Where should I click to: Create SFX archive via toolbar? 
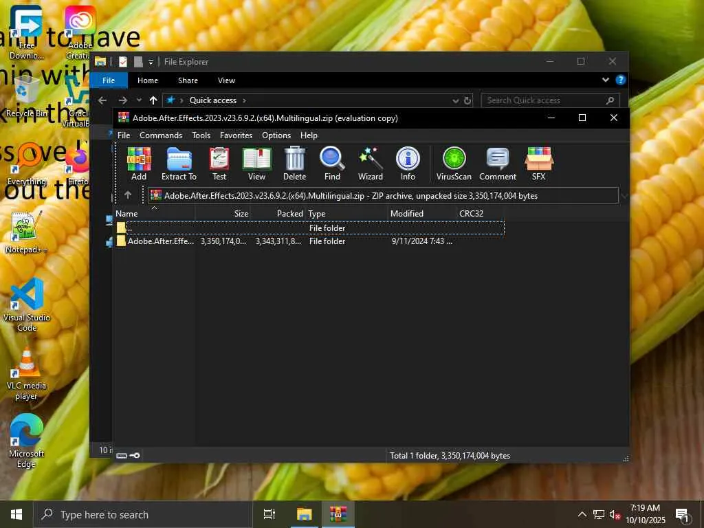coord(539,164)
